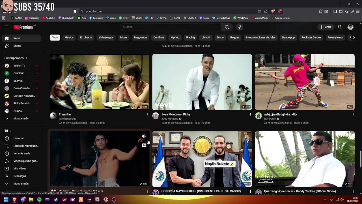The height and width of the screenshot is (204, 362).
Task: Open Shorts in the sidebar
Action: [21, 46]
